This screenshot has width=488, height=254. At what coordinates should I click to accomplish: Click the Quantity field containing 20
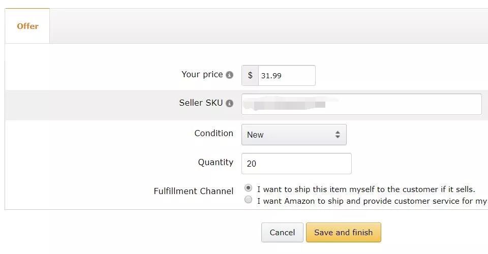click(x=296, y=164)
